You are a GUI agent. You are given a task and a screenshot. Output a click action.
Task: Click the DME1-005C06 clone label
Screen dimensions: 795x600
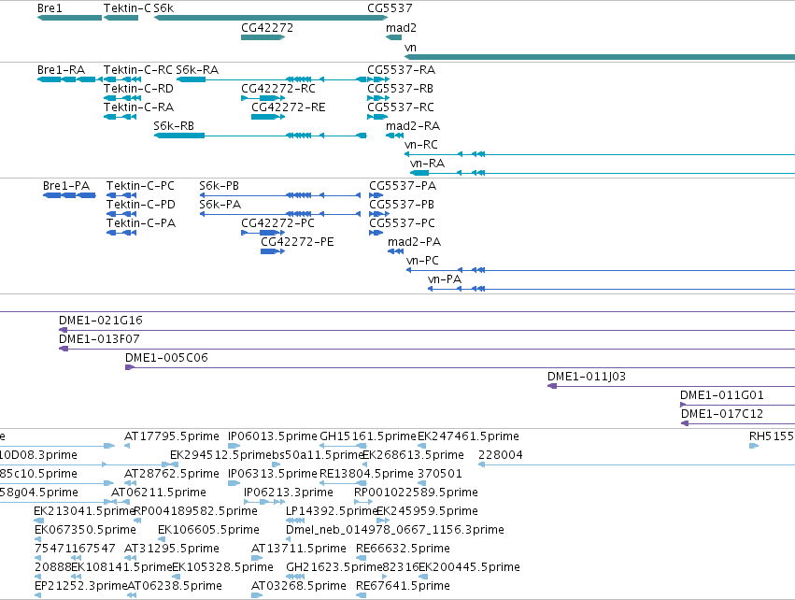tap(167, 358)
